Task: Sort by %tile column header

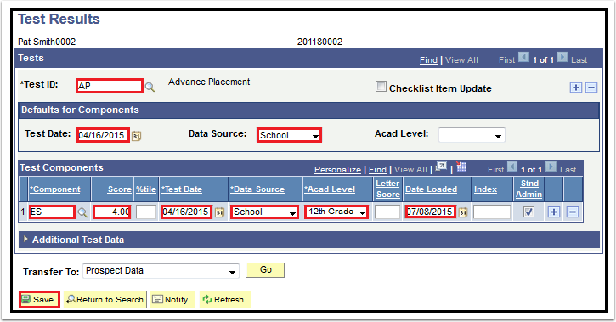Action: (x=146, y=189)
